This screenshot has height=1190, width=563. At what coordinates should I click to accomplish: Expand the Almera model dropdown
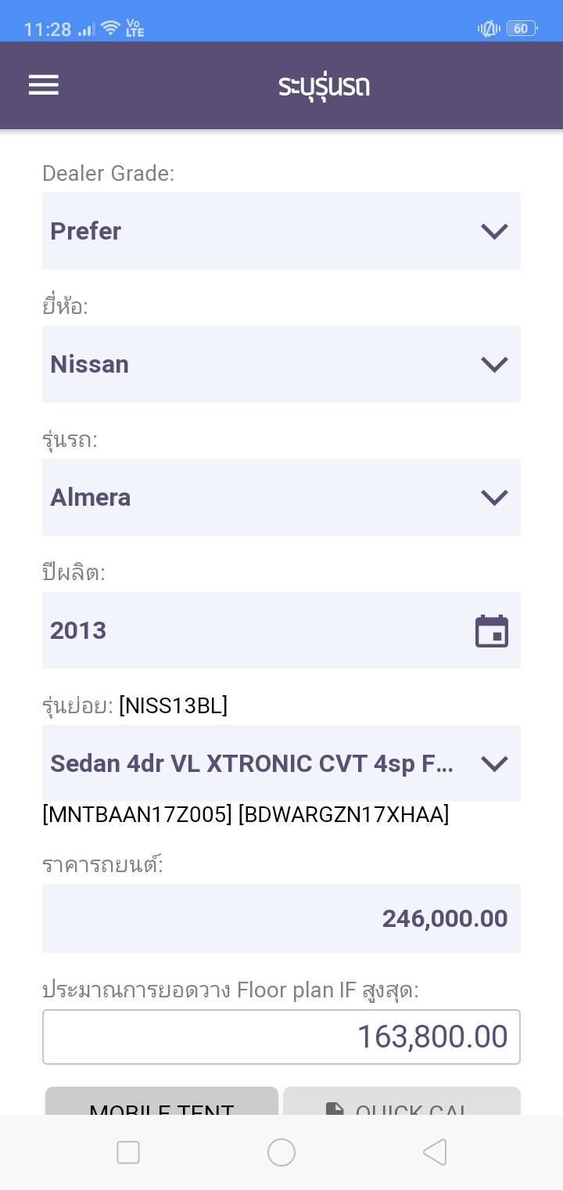[281, 497]
